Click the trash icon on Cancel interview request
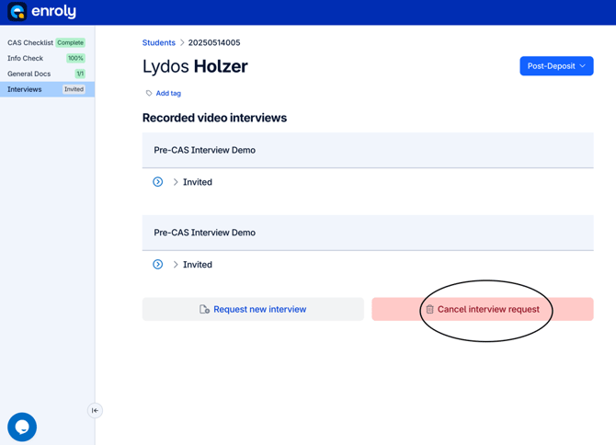 pos(429,309)
